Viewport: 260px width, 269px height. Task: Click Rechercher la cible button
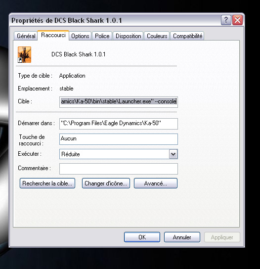[x=47, y=183]
